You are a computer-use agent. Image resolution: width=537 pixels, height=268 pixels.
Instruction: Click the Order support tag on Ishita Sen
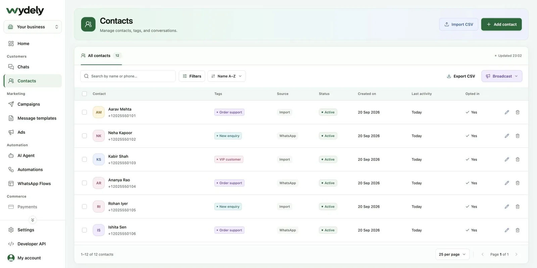coord(230,230)
